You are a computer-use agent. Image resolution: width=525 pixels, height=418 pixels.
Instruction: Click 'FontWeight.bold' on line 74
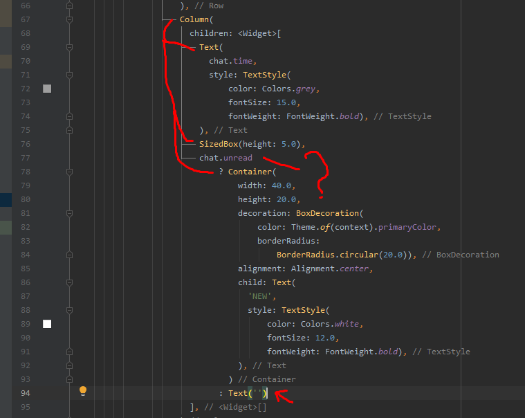point(323,116)
